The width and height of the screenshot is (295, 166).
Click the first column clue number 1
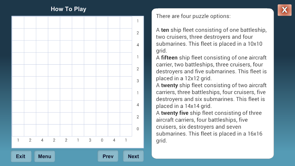click(18, 140)
